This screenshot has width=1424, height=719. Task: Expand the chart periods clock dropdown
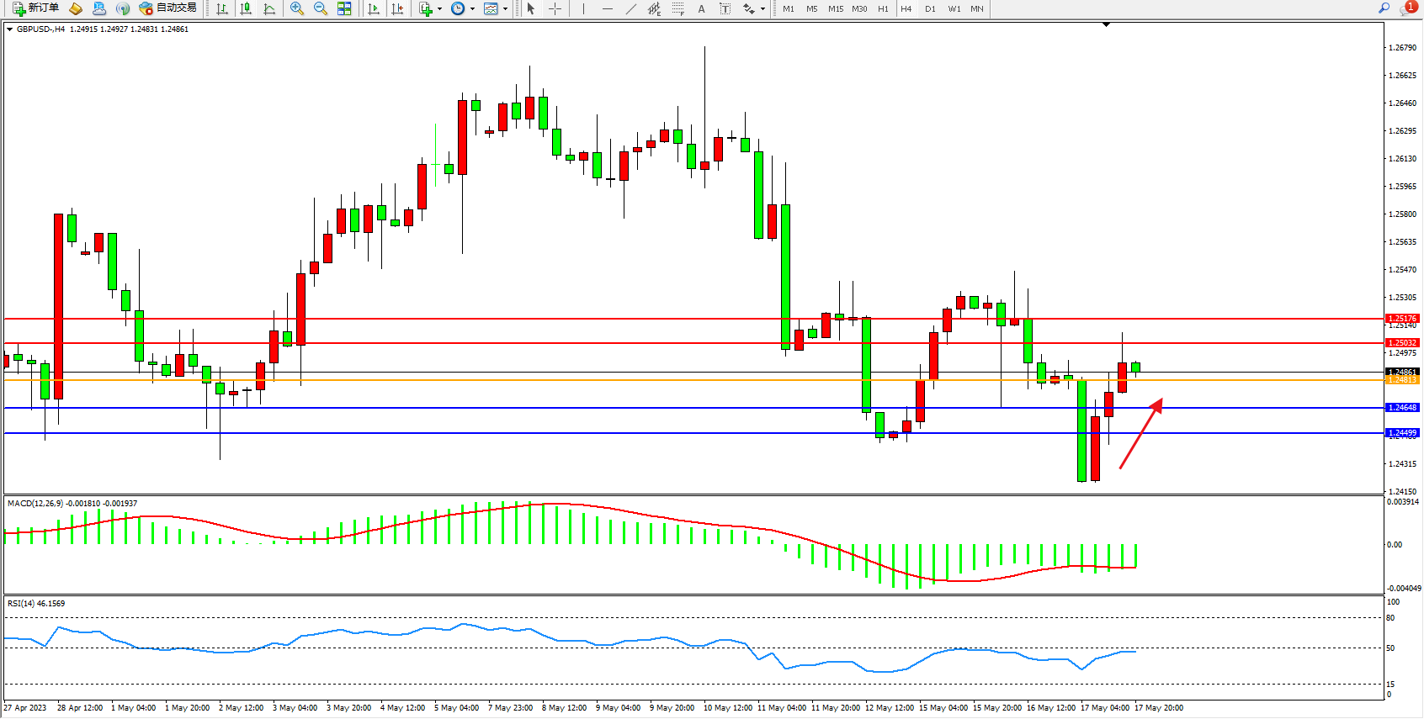click(x=472, y=9)
